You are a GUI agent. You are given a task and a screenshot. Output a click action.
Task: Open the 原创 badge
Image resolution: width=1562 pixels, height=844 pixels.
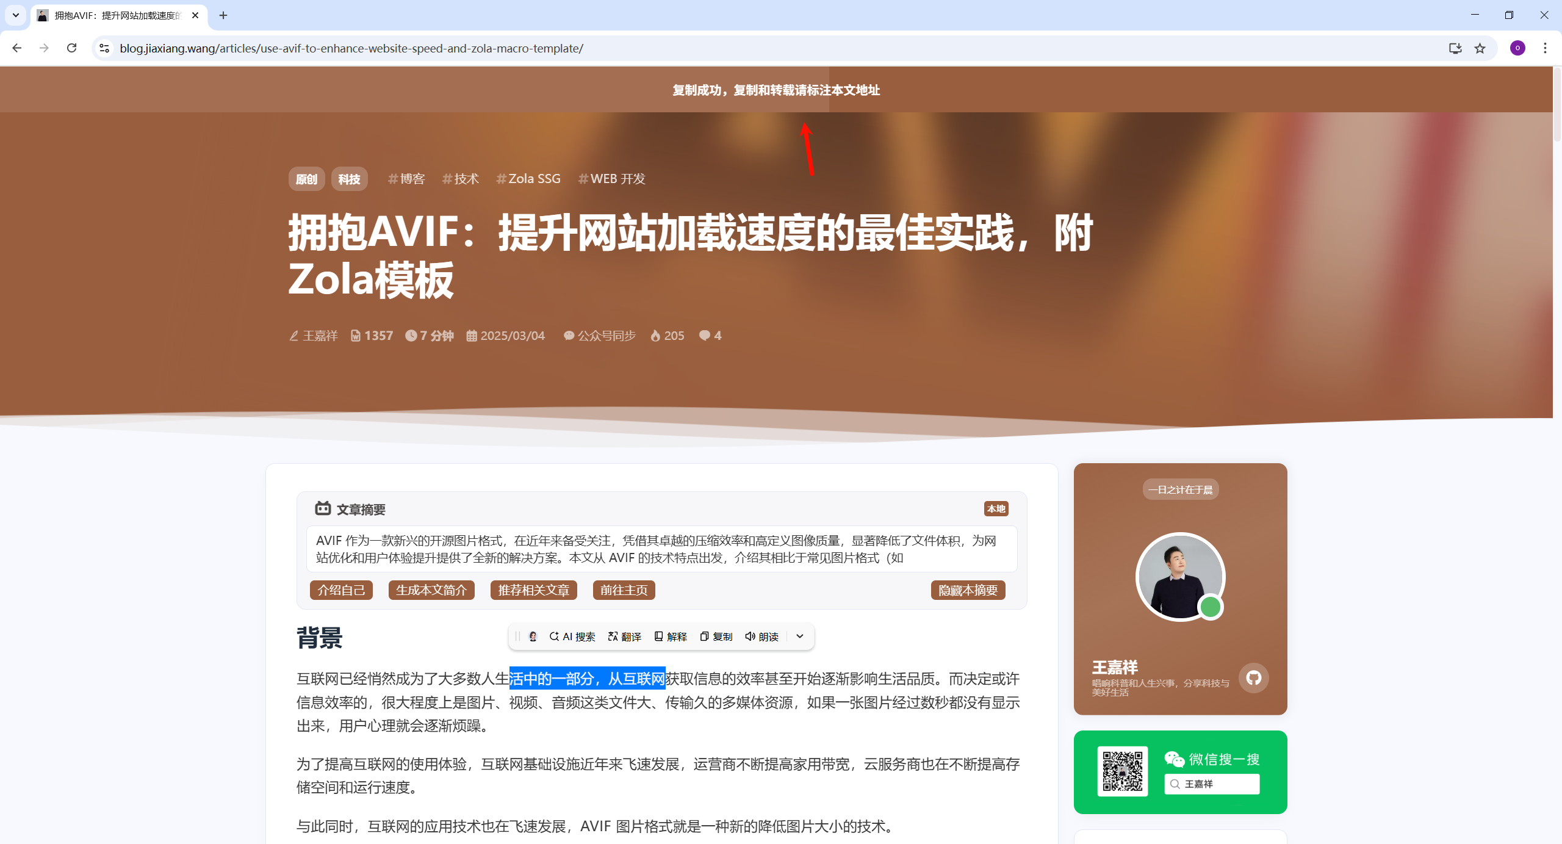click(x=306, y=179)
